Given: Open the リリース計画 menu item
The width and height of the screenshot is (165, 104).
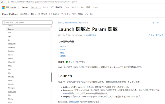Looking at the screenshot, I should coord(77,14).
